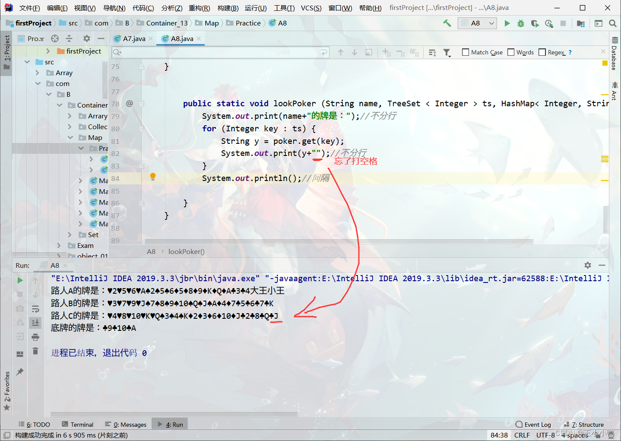Toggle scroll to end in Run console
The image size is (621, 441).
click(x=35, y=322)
